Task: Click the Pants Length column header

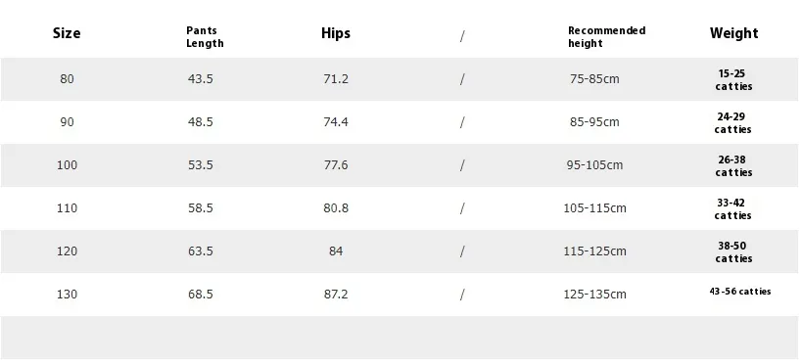Action: (205, 37)
